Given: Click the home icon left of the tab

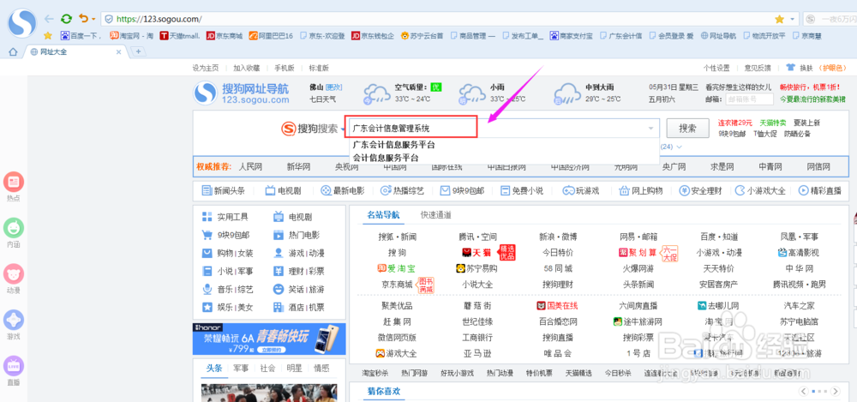Looking at the screenshot, I should pos(13,52).
